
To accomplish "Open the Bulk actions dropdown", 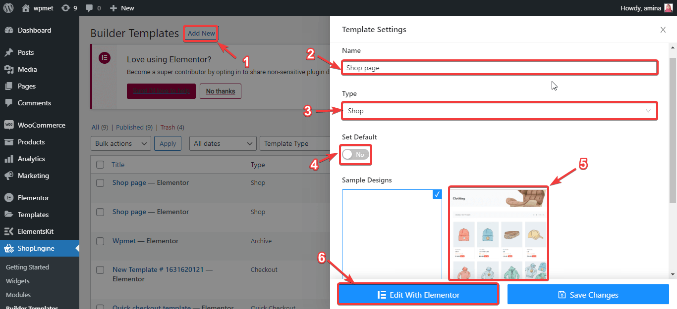I will (x=121, y=143).
